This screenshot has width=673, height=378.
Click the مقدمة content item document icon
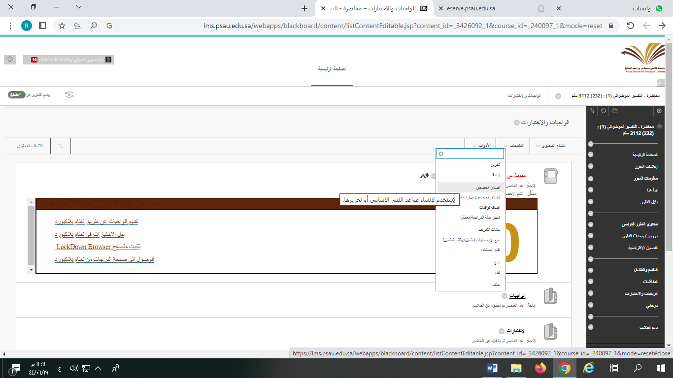[x=550, y=176]
